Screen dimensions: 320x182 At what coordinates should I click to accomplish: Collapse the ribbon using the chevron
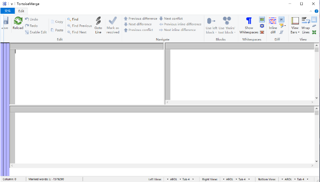(x=311, y=11)
